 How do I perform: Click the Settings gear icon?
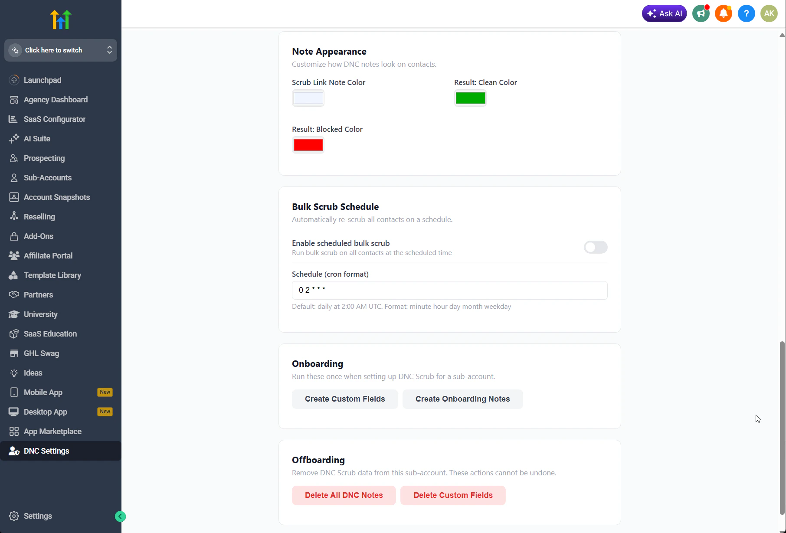click(14, 516)
